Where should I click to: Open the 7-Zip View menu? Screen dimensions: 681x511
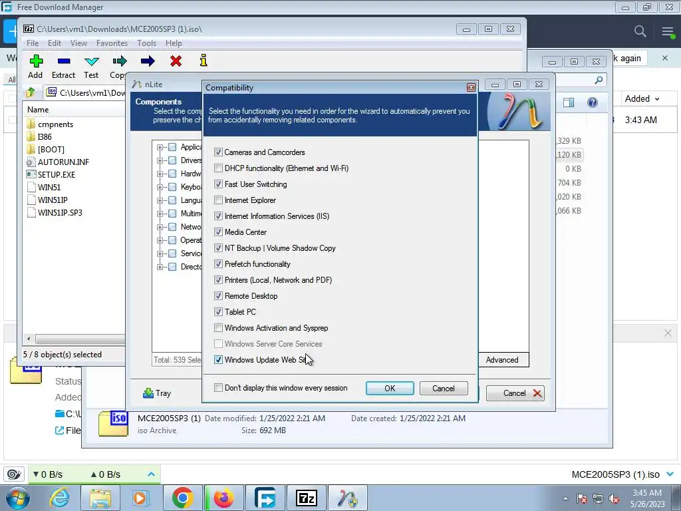[x=78, y=43]
